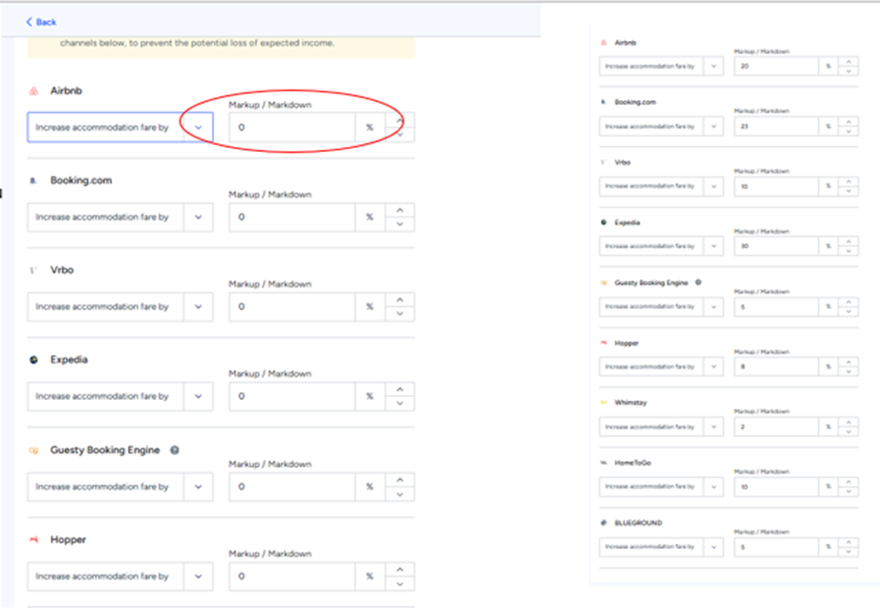Screen dimensions: 880x609
Task: Increase Guesty Booking Engine markup, left form
Action: pos(399,480)
